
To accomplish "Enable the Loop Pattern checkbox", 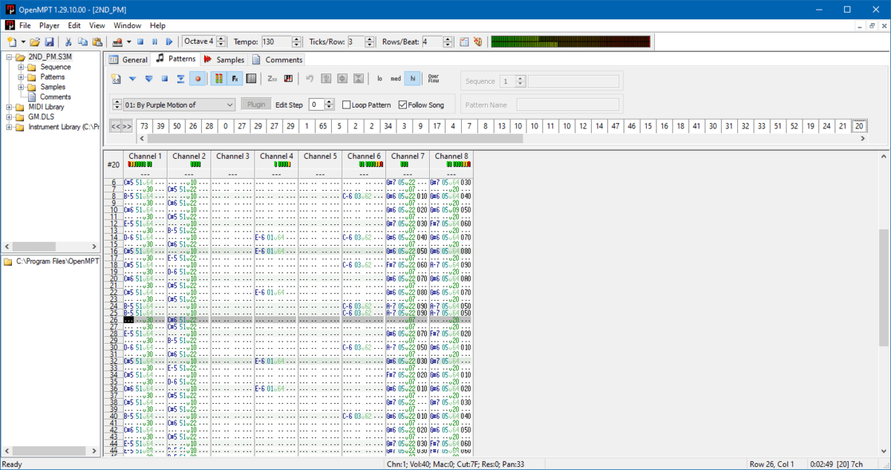I will 347,104.
